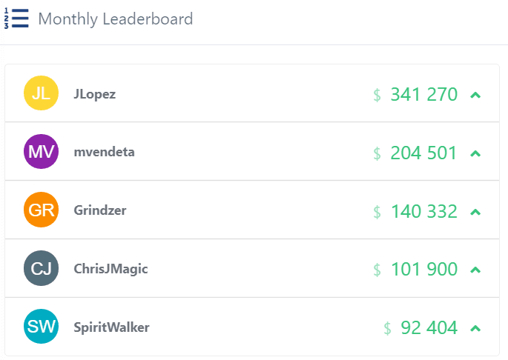Open SpiritWalker's chevron arrow
The image size is (508, 360).
pyautogui.click(x=475, y=328)
